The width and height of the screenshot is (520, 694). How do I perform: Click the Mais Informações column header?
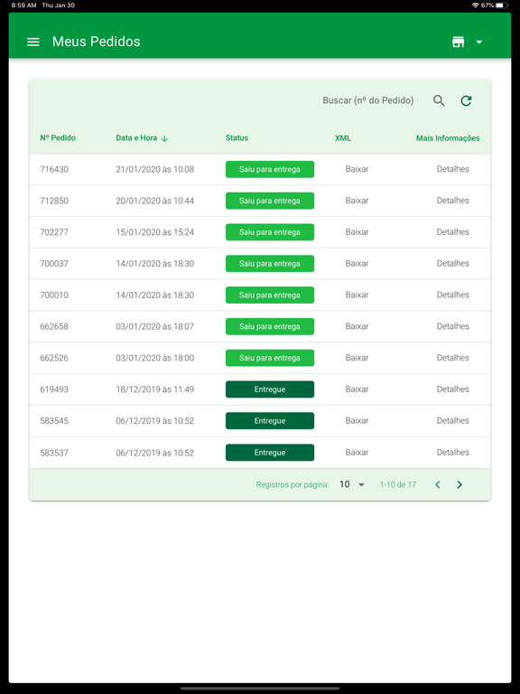coord(448,138)
